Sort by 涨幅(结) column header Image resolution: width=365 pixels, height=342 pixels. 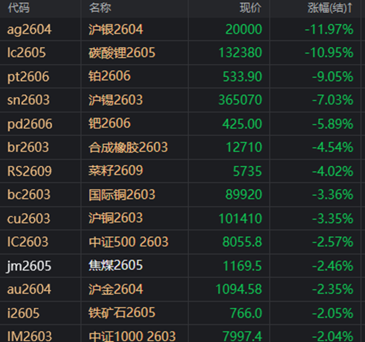pos(330,8)
